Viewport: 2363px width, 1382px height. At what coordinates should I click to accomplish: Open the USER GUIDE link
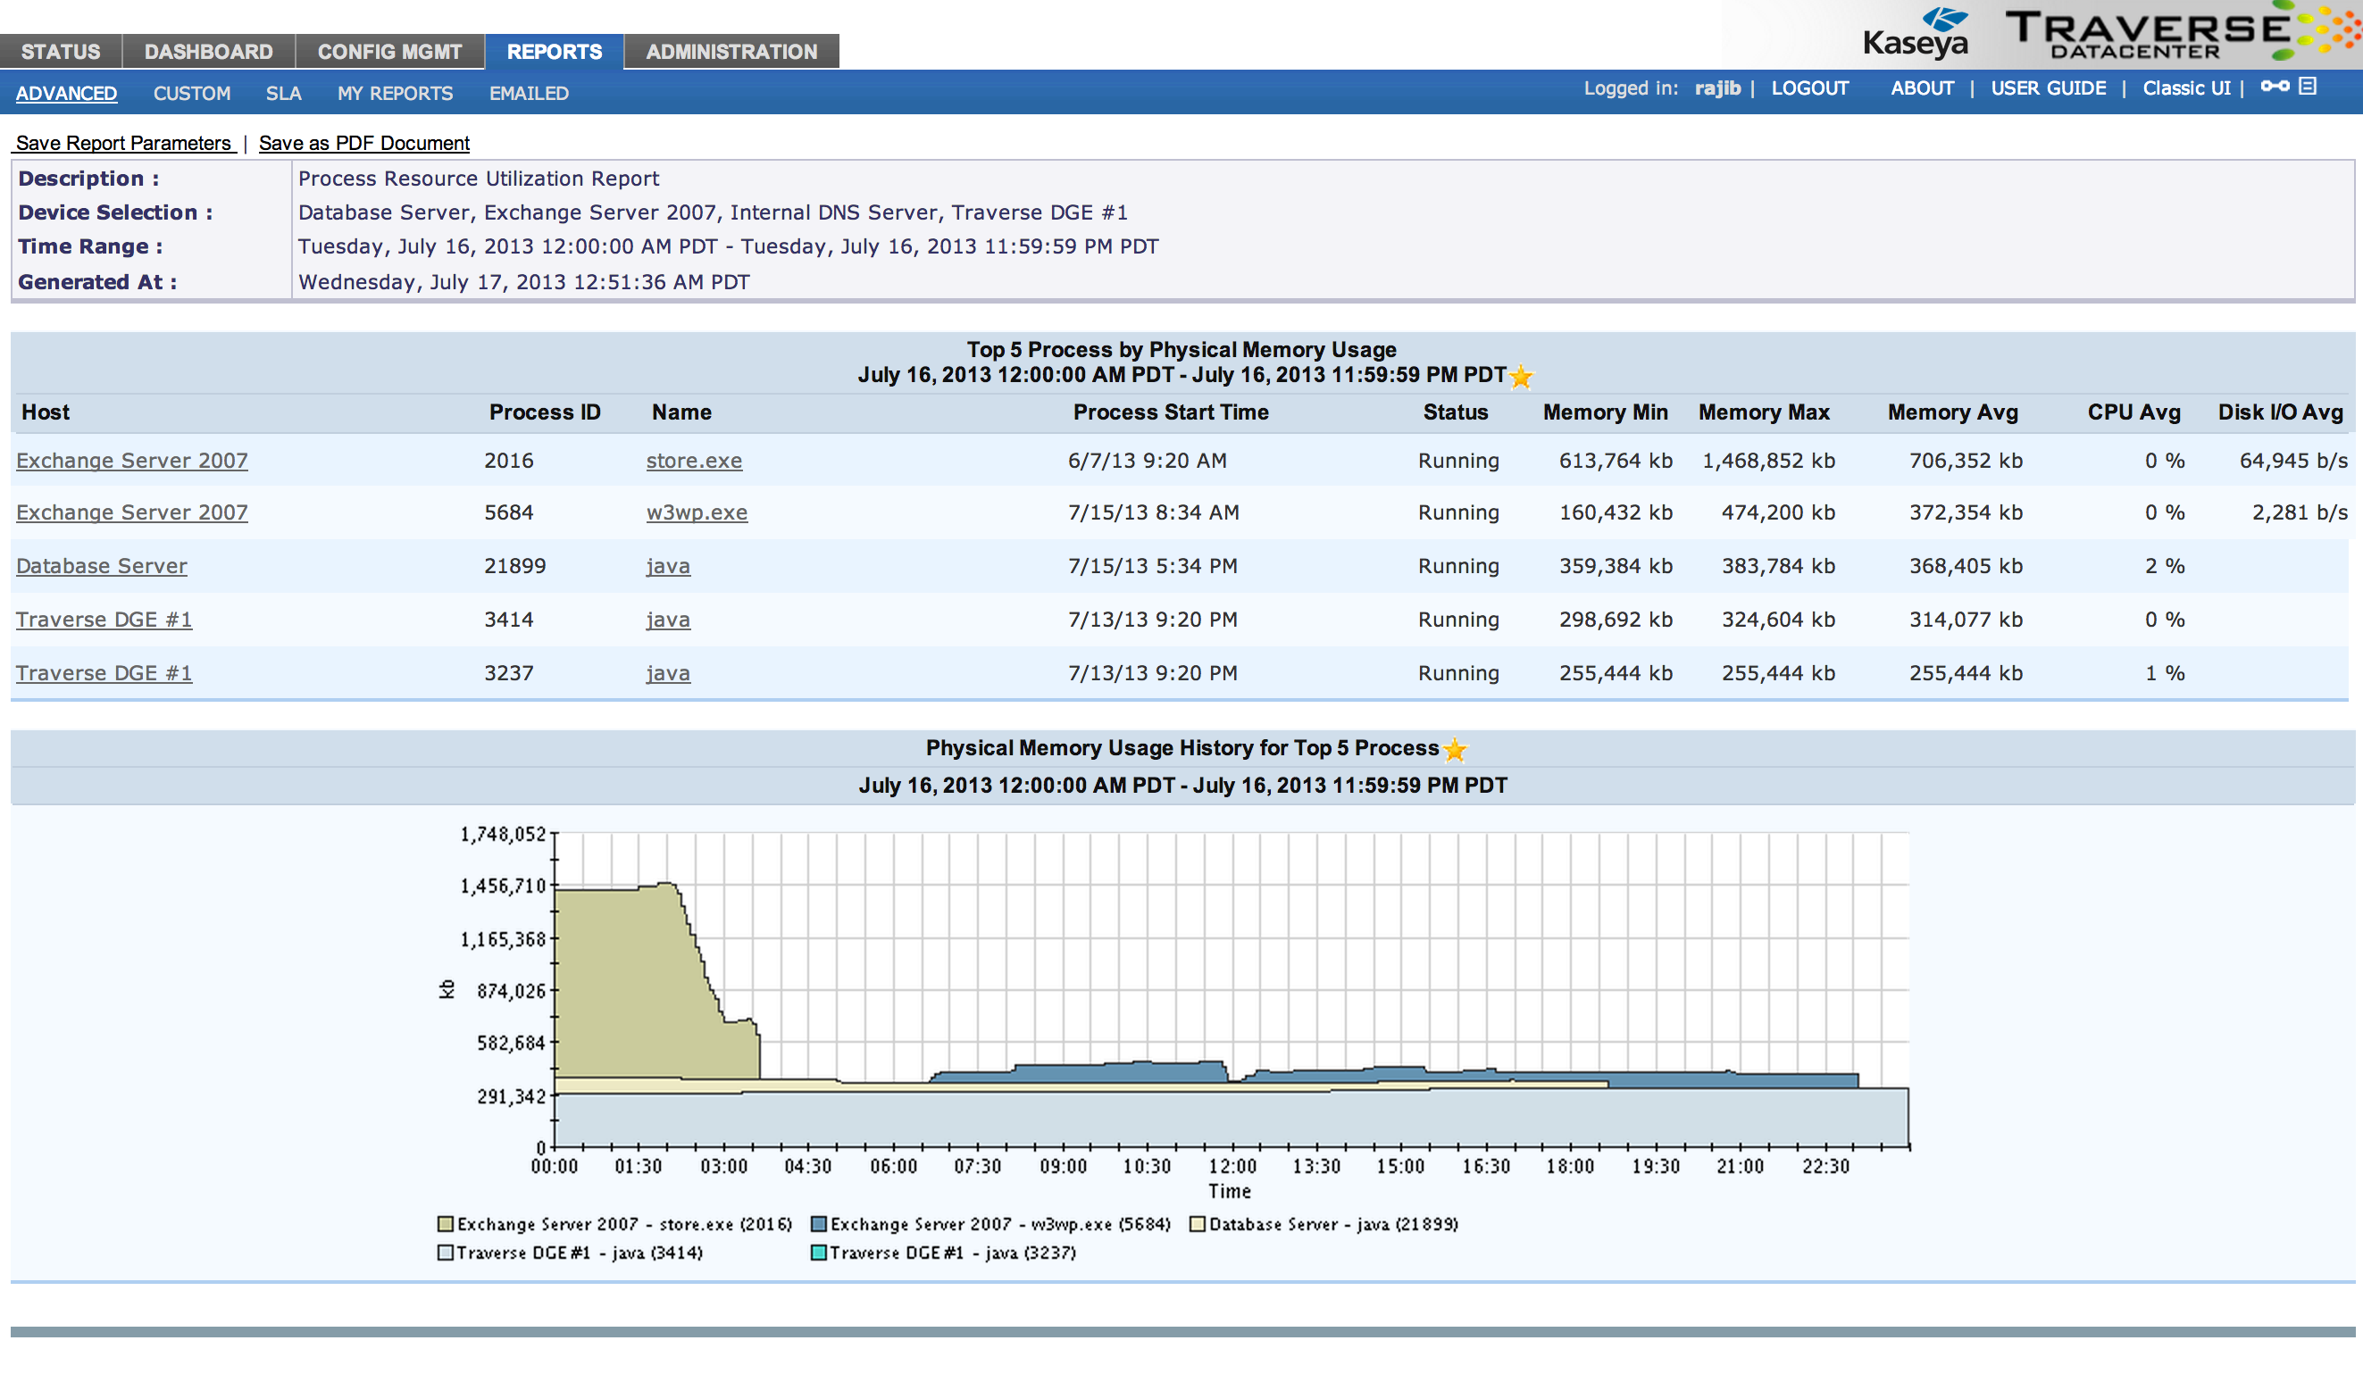pyautogui.click(x=2048, y=88)
